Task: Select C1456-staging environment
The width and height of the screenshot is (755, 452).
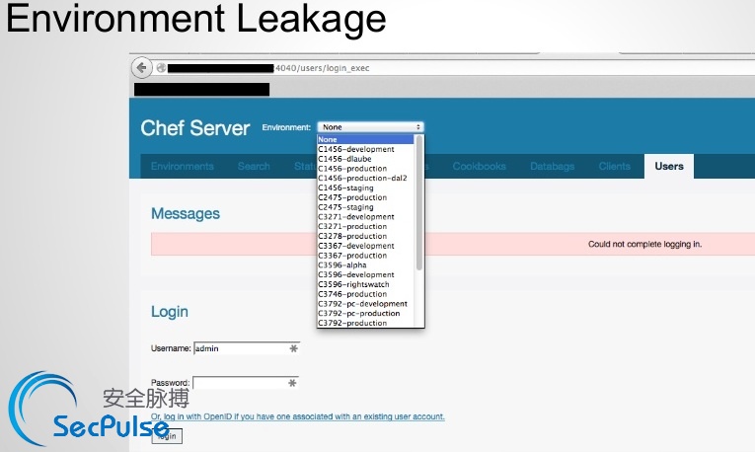Action: click(x=365, y=188)
